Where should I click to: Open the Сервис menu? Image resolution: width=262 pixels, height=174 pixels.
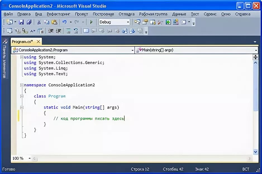pyautogui.click(x=210, y=14)
